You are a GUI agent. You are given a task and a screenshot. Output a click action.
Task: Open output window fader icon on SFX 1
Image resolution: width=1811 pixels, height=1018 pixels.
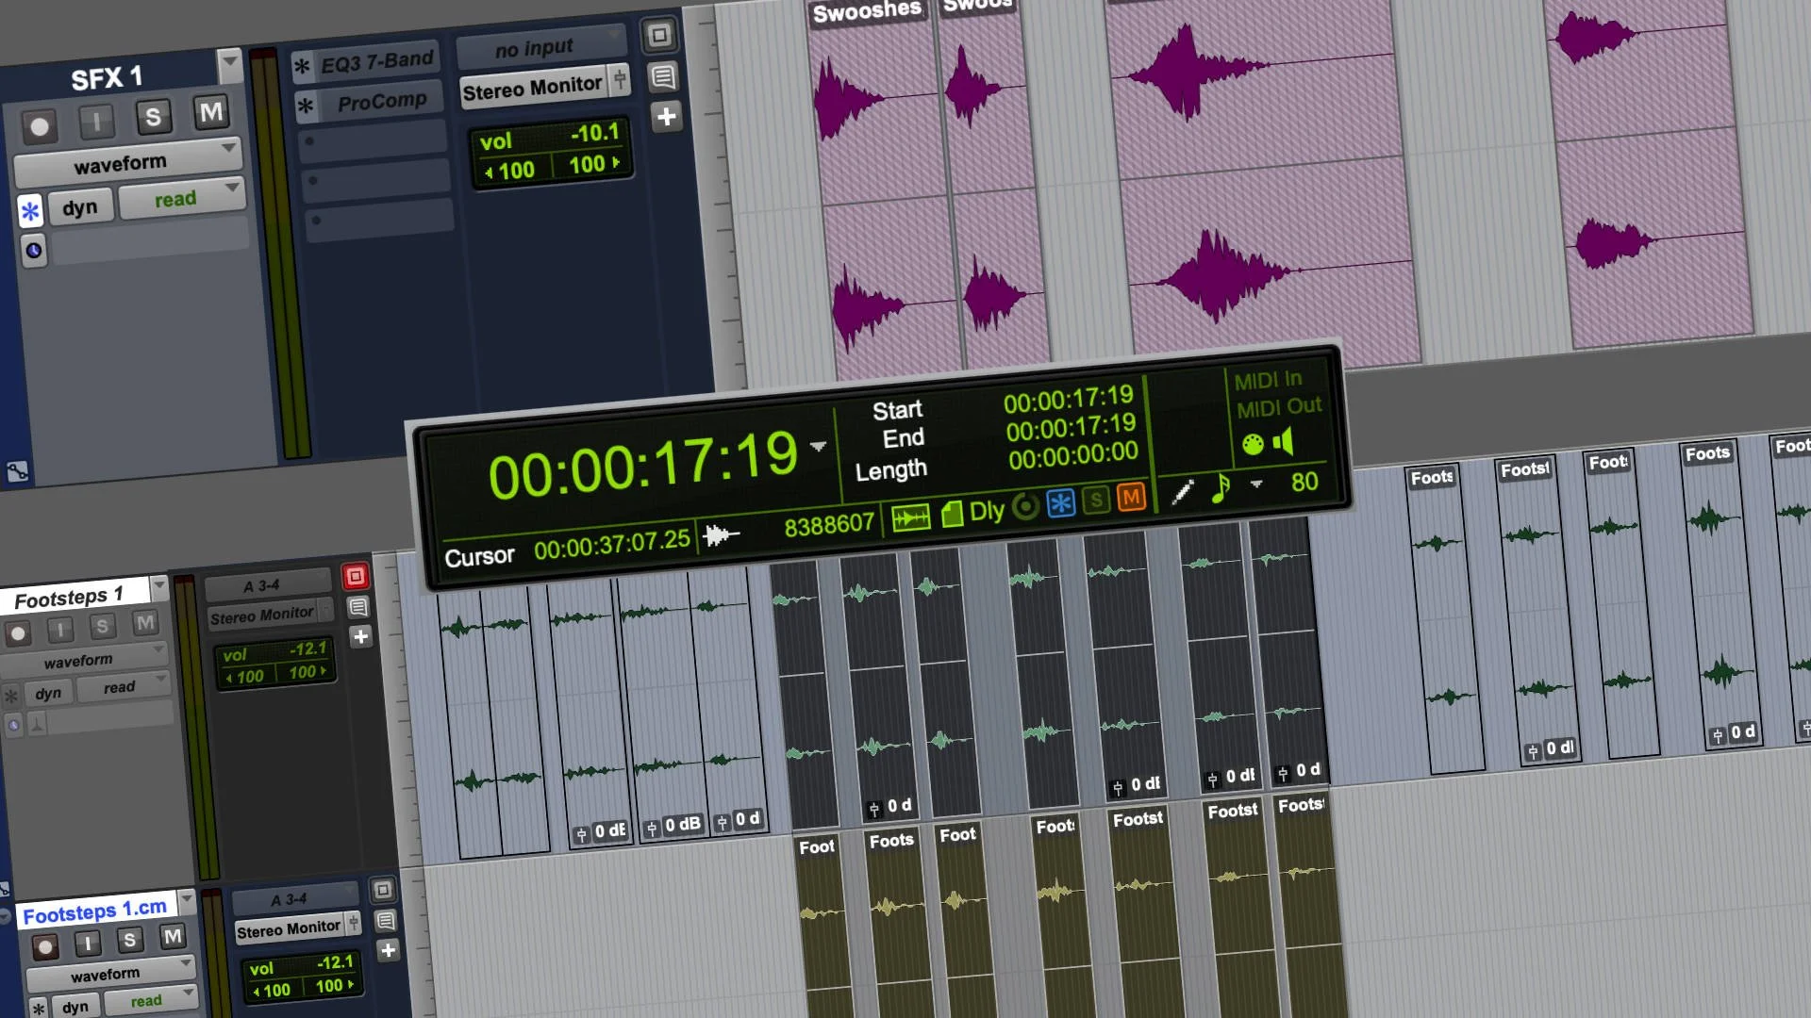click(x=620, y=79)
